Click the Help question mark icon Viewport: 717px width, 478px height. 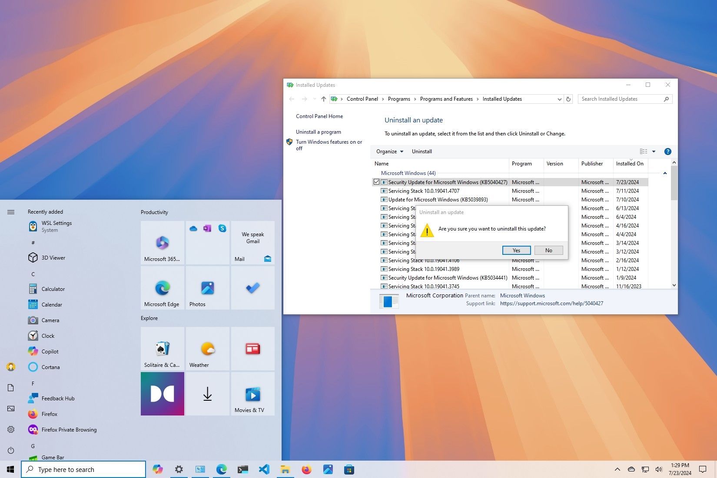pos(667,151)
